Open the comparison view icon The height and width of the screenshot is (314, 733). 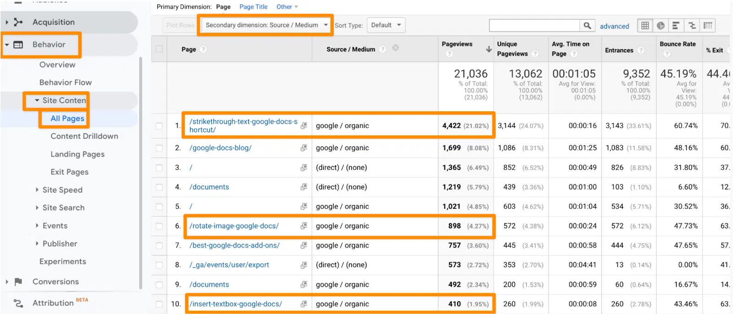pyautogui.click(x=692, y=26)
